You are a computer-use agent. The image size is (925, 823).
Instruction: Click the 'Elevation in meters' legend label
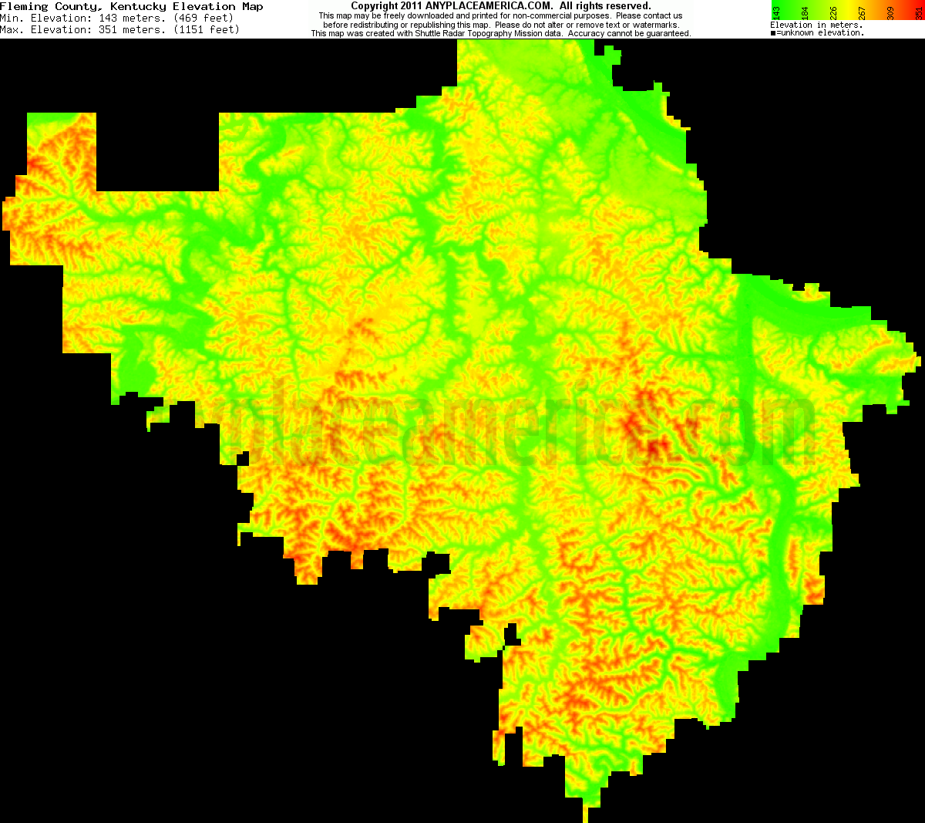pyautogui.click(x=816, y=24)
